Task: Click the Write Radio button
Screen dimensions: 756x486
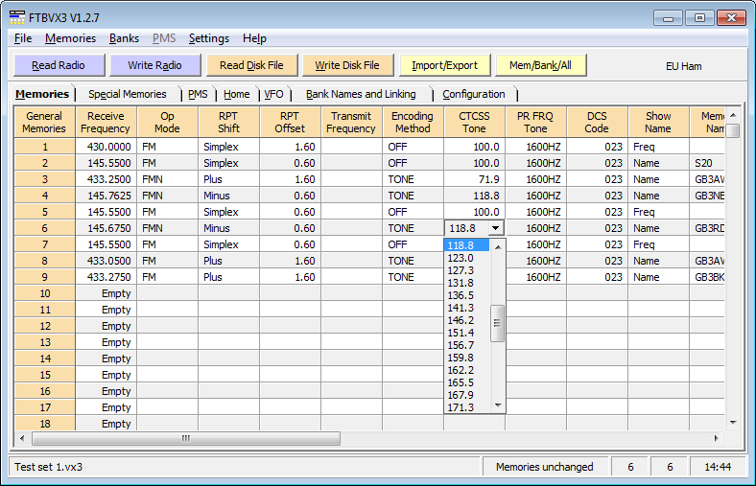Action: [x=154, y=65]
